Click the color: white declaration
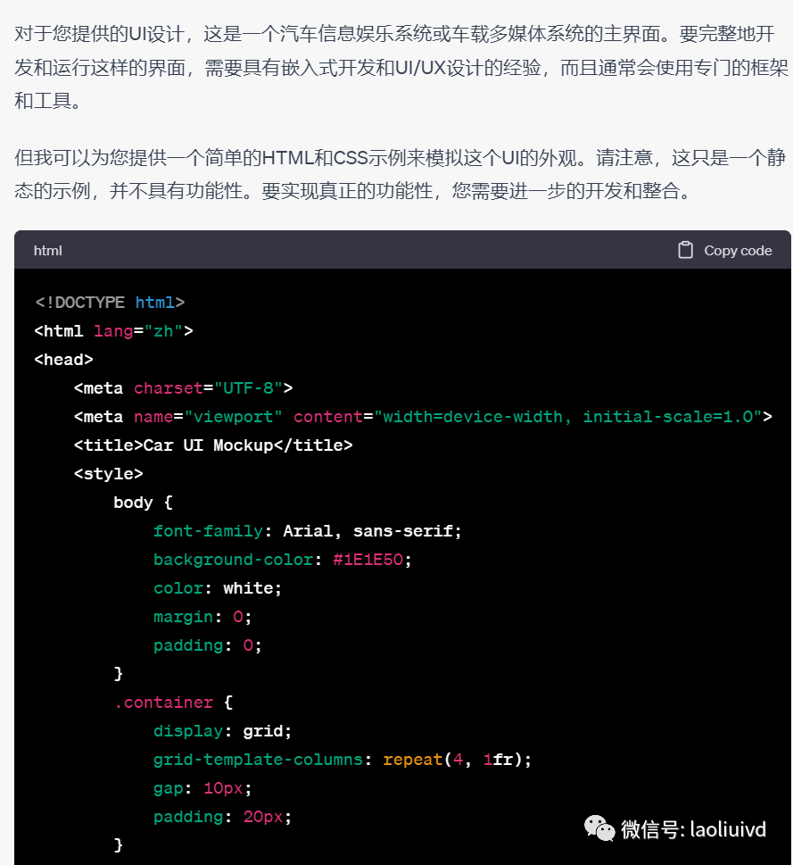The image size is (793, 865). coord(217,588)
